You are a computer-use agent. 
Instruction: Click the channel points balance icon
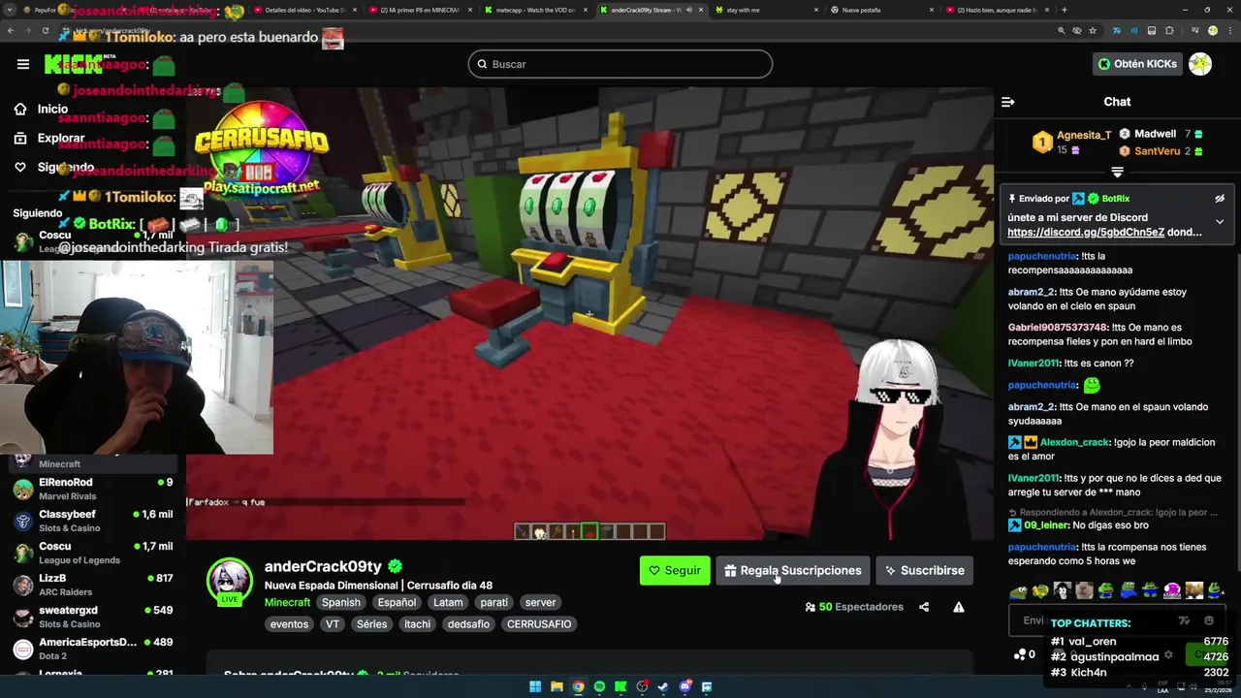pos(1019,655)
